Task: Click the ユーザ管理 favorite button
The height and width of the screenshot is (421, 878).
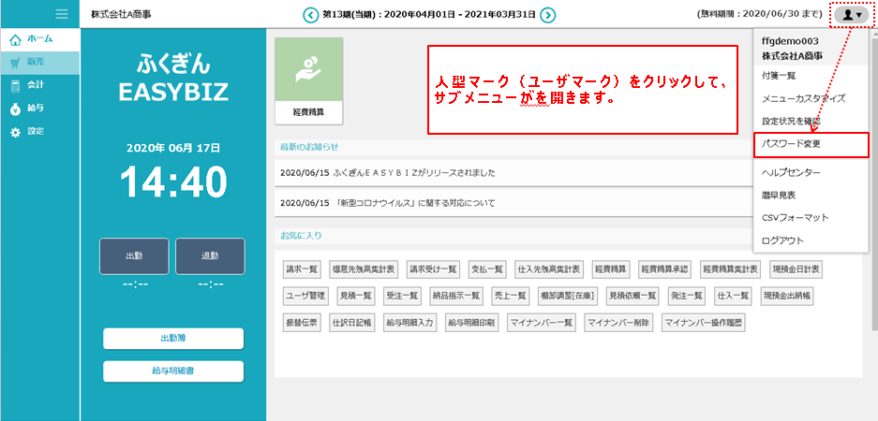Action: coord(305,296)
